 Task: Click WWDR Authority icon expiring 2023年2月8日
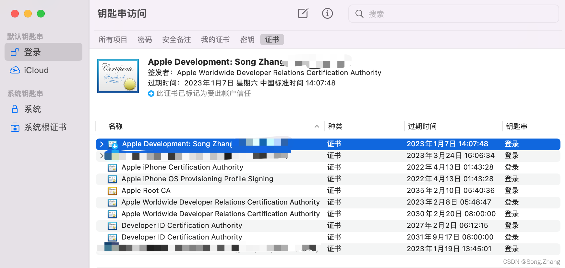[112, 202]
